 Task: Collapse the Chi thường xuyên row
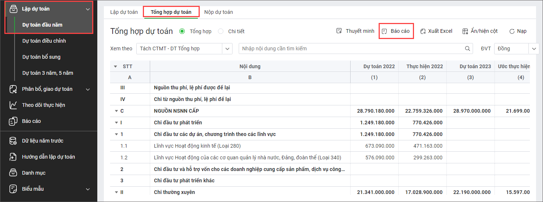[x=116, y=192]
